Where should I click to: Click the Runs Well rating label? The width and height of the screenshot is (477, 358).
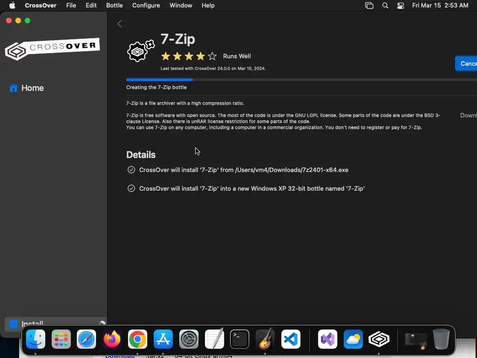(237, 56)
